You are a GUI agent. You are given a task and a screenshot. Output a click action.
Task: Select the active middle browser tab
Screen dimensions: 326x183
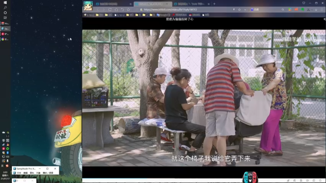pyautogui.click(x=153, y=4)
